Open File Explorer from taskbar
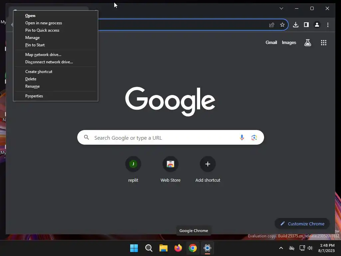341x256 pixels. tap(163, 248)
